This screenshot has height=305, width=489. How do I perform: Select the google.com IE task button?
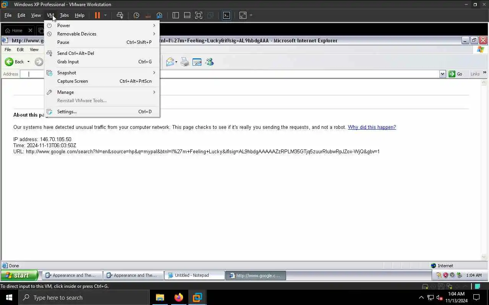(256, 275)
